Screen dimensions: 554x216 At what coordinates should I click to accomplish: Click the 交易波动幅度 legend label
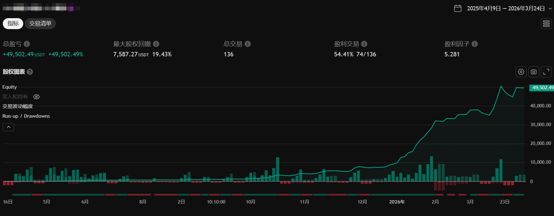click(x=18, y=106)
